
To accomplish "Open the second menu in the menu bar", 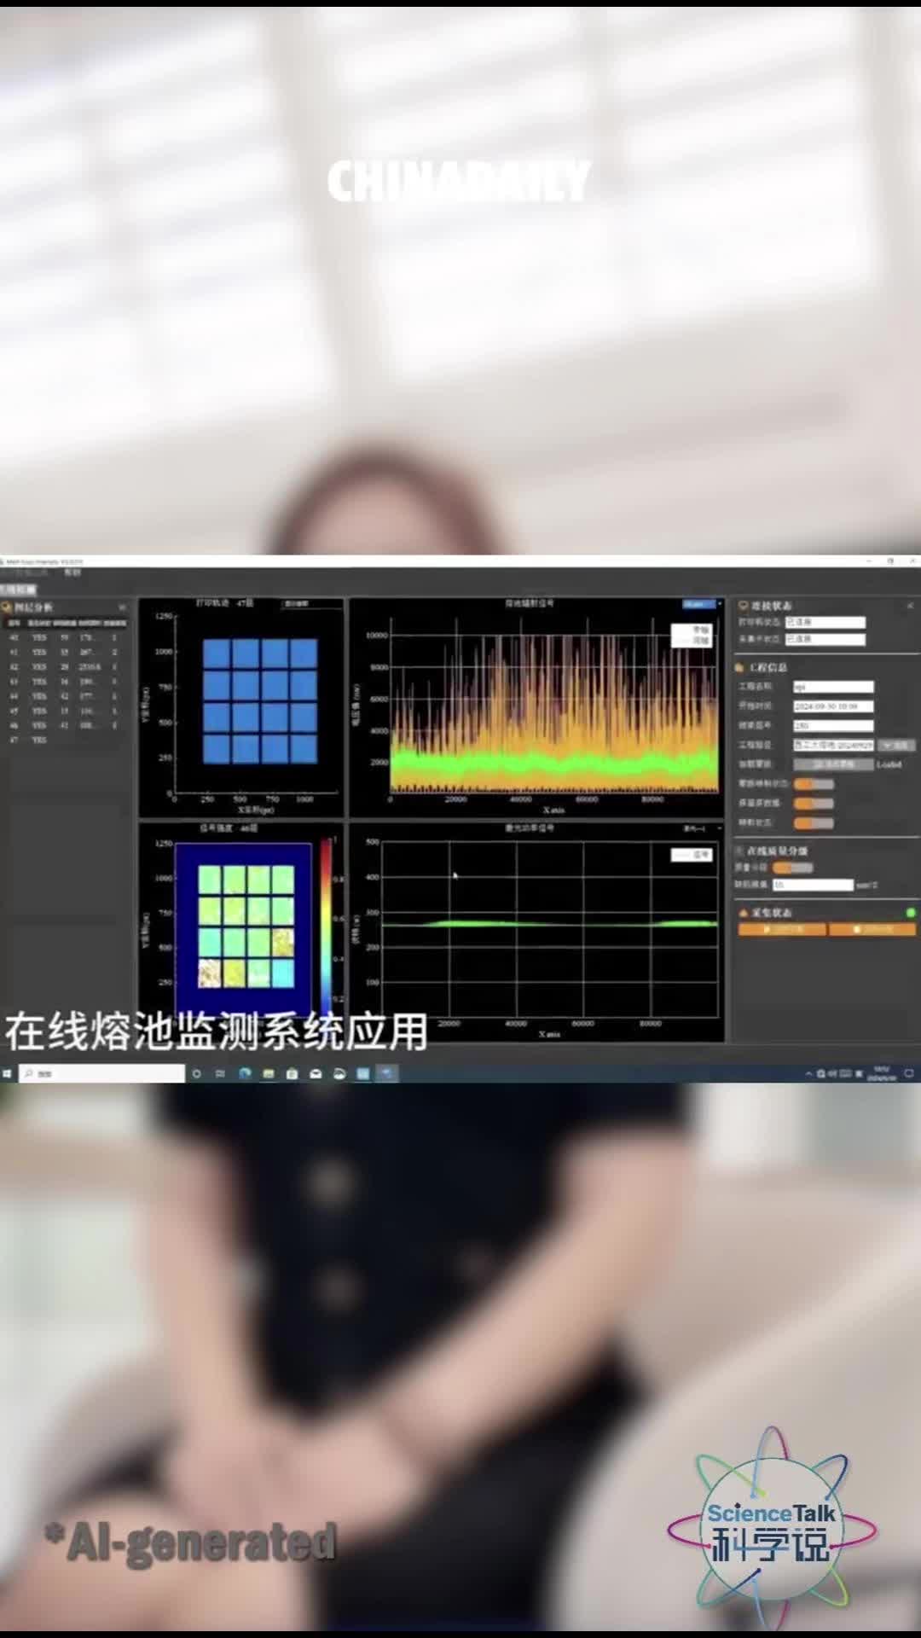I will click(x=72, y=572).
